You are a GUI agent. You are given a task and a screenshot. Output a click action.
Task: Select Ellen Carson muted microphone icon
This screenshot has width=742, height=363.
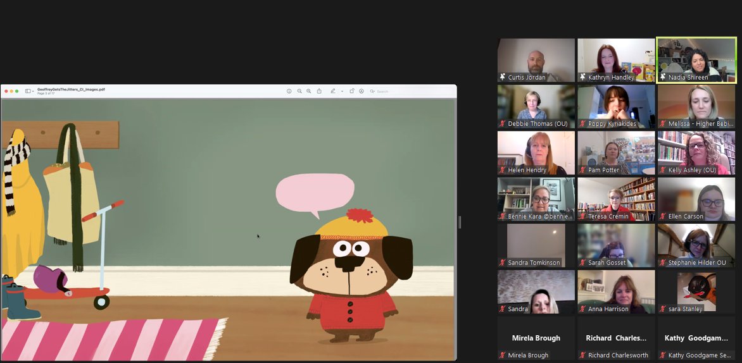(663, 216)
